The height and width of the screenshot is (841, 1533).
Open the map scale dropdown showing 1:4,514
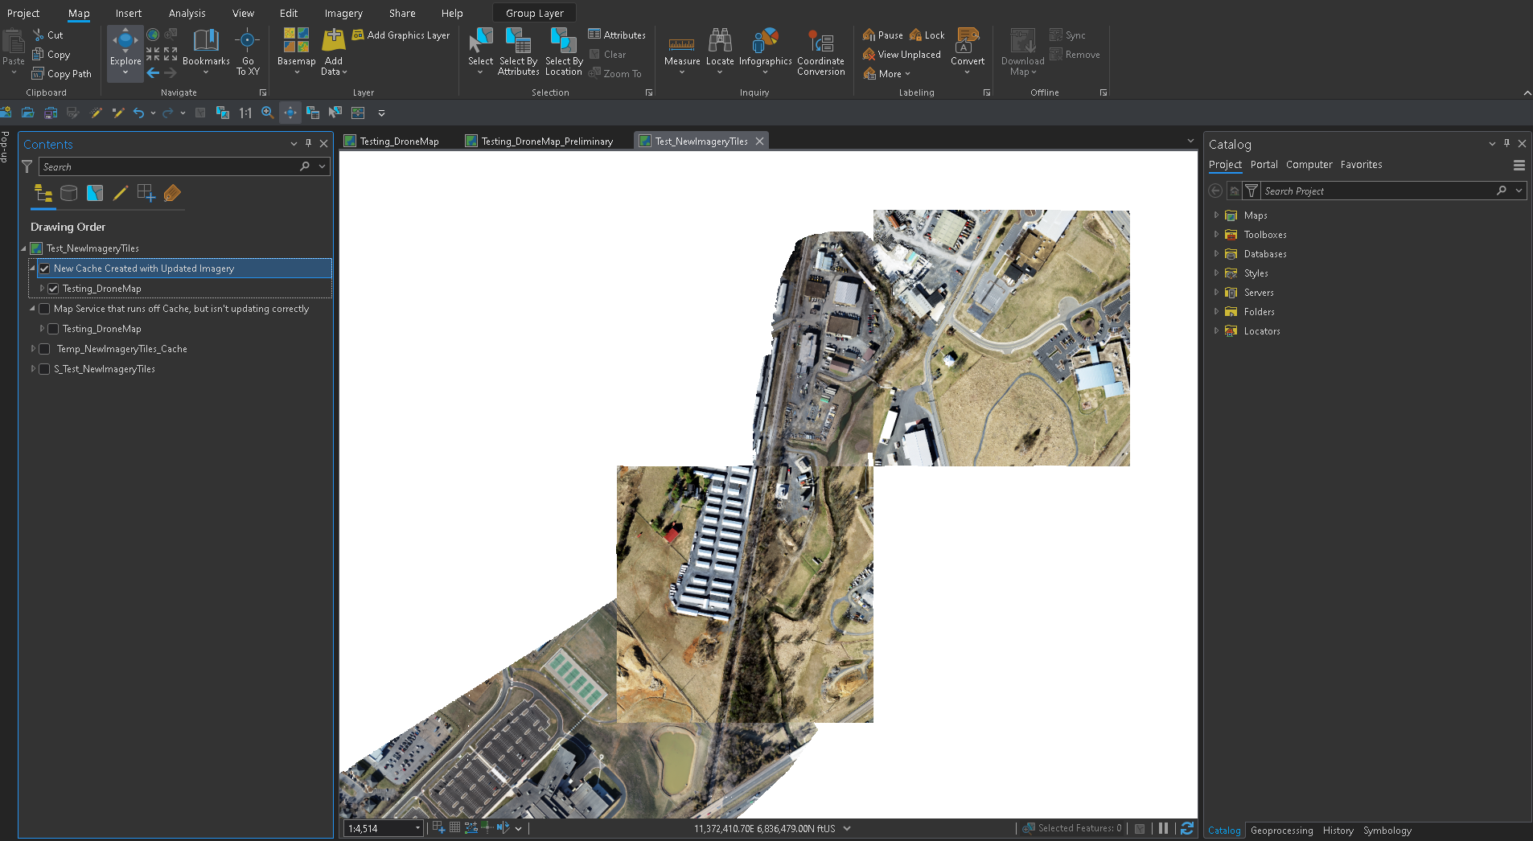click(x=417, y=827)
